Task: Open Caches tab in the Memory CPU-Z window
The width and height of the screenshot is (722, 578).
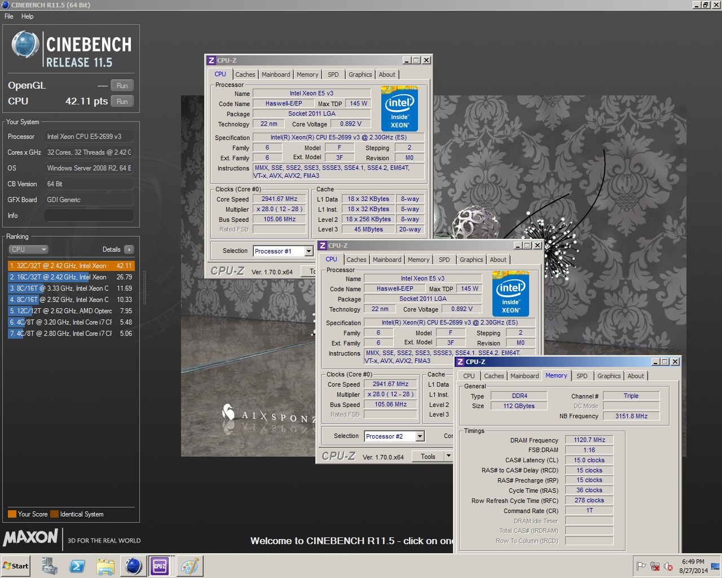Action: 494,376
